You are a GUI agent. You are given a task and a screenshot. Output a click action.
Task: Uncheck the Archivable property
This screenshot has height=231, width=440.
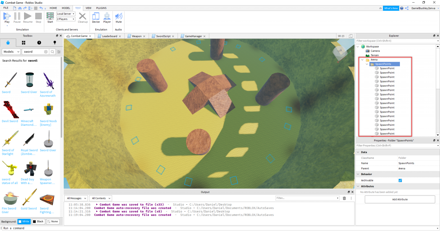(x=400, y=180)
